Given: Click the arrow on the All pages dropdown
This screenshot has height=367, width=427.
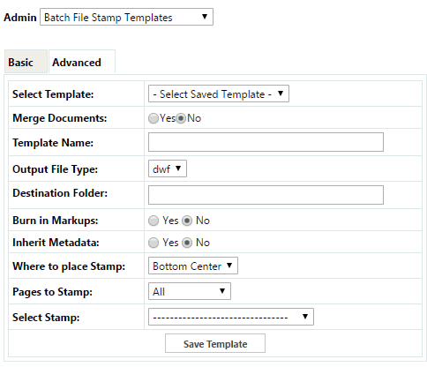Looking at the screenshot, I should coord(222,290).
